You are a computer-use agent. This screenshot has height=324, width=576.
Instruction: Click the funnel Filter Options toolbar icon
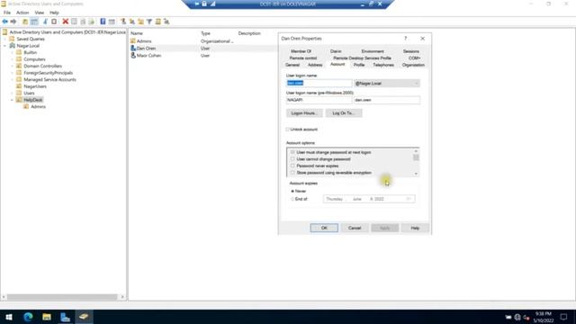(x=149, y=22)
